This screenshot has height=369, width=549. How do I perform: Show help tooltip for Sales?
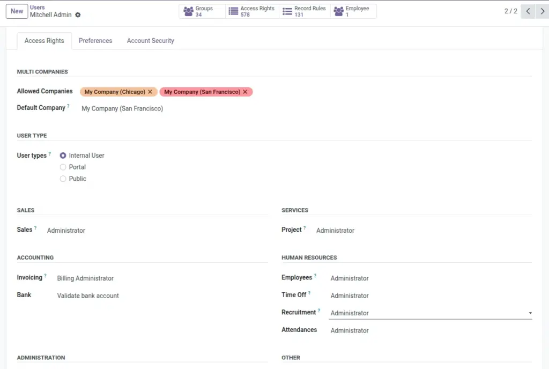35,227
